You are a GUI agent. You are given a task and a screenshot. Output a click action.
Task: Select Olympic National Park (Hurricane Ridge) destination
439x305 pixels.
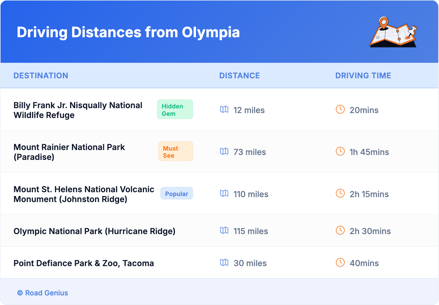(94, 231)
